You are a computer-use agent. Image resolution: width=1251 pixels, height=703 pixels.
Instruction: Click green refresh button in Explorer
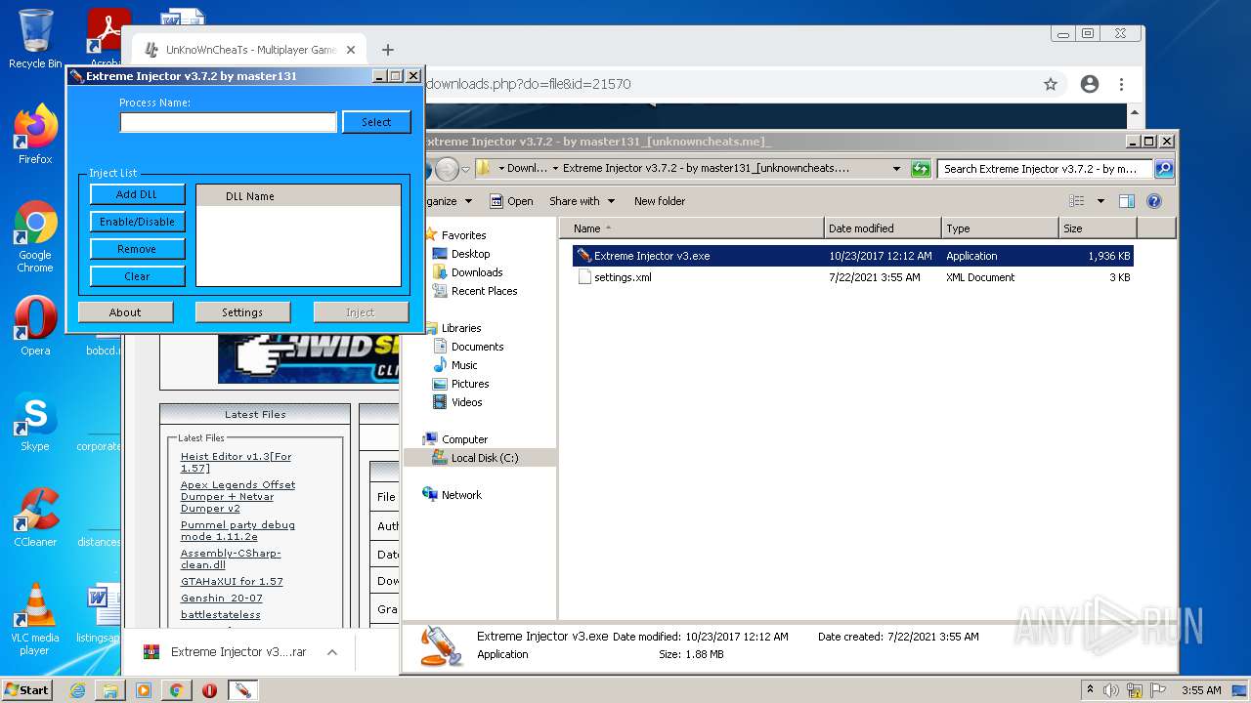pyautogui.click(x=921, y=169)
